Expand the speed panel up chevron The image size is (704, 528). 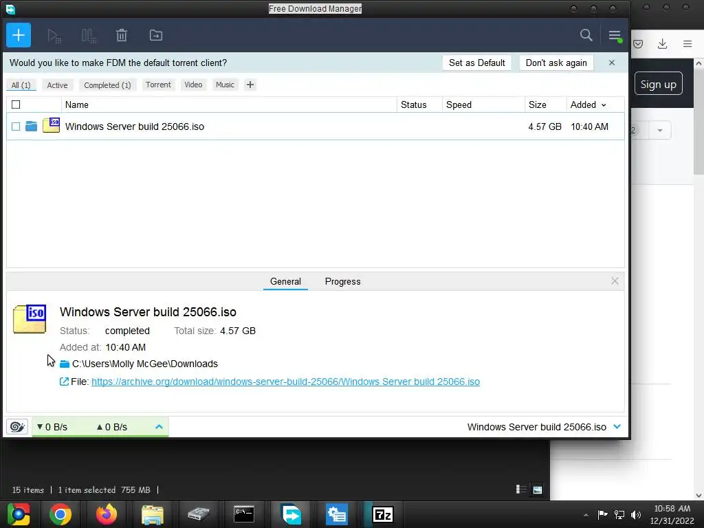point(159,426)
